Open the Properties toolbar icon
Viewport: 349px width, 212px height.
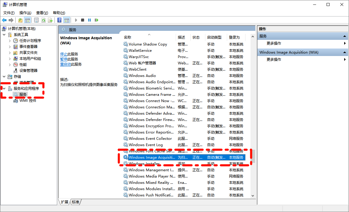pyautogui.click(x=36, y=20)
